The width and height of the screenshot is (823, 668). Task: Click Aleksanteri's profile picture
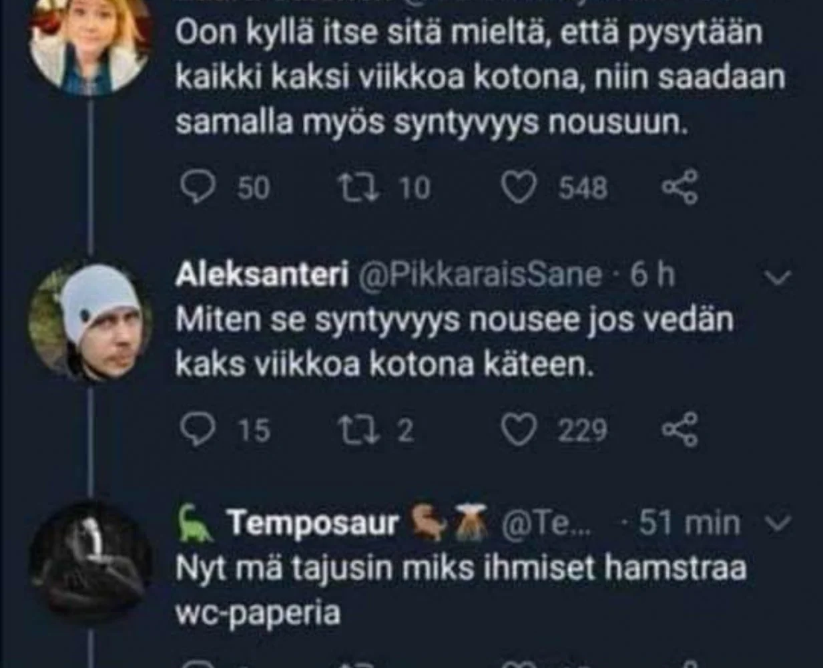91,322
